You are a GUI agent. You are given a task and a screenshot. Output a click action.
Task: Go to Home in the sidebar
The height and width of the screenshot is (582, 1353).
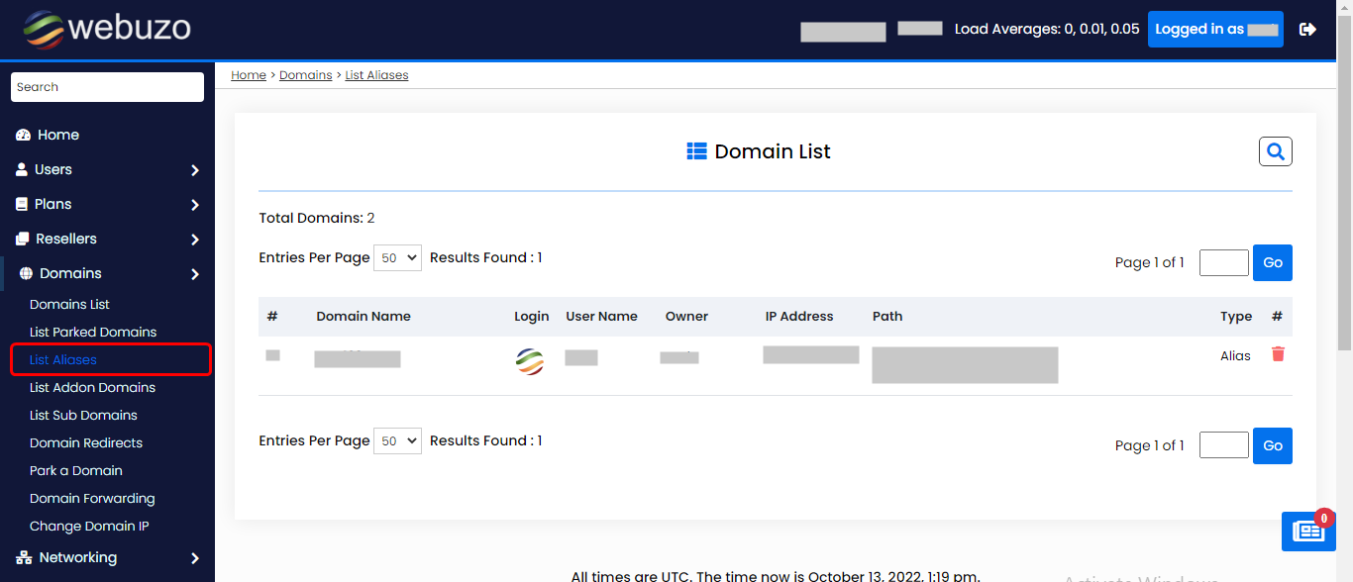(58, 135)
